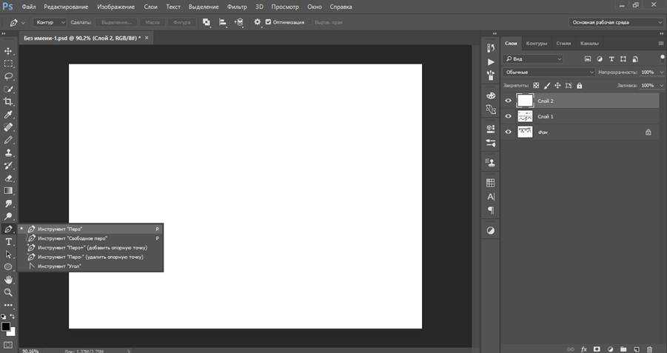The height and width of the screenshot is (353, 667).
Task: Select the Crop tool
Action: [x=9, y=102]
